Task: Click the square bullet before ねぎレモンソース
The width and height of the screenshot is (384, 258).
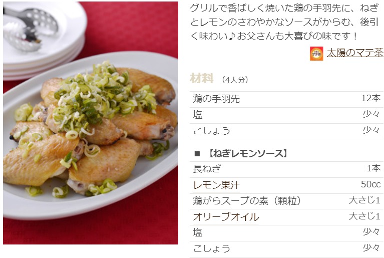Action: (197, 154)
